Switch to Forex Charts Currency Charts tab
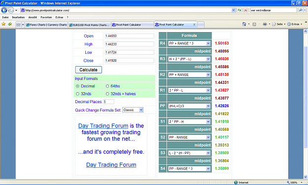This screenshot has height=185, width=308. [46, 25]
